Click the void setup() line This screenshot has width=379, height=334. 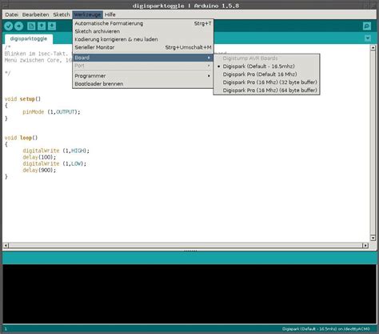pos(22,99)
